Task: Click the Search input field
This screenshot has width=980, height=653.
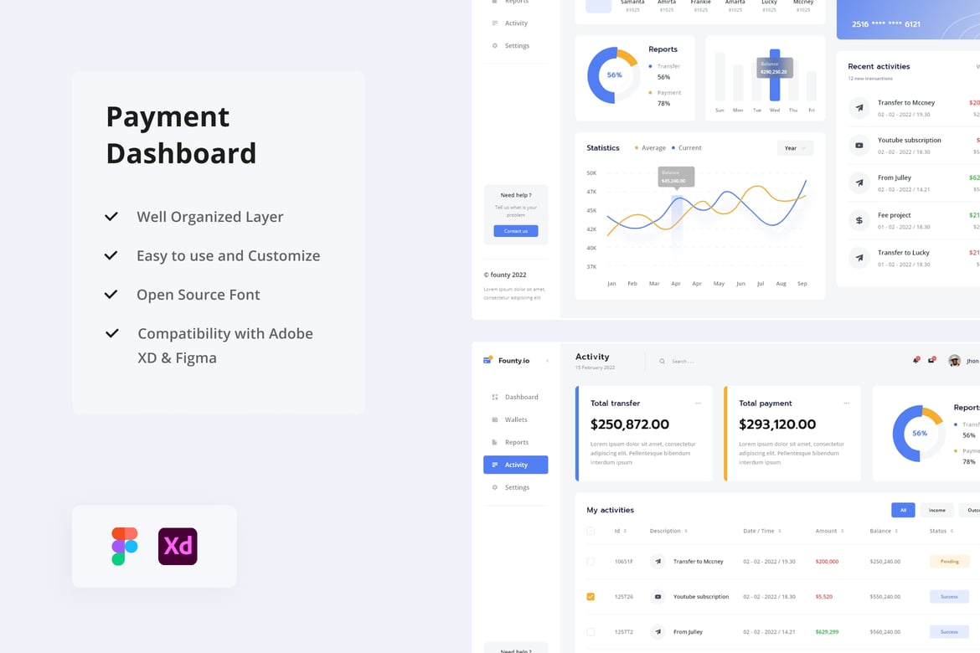Action: 683,361
